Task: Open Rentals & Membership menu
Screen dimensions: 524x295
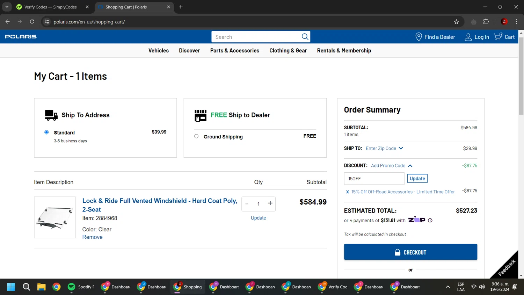Action: [344, 51]
